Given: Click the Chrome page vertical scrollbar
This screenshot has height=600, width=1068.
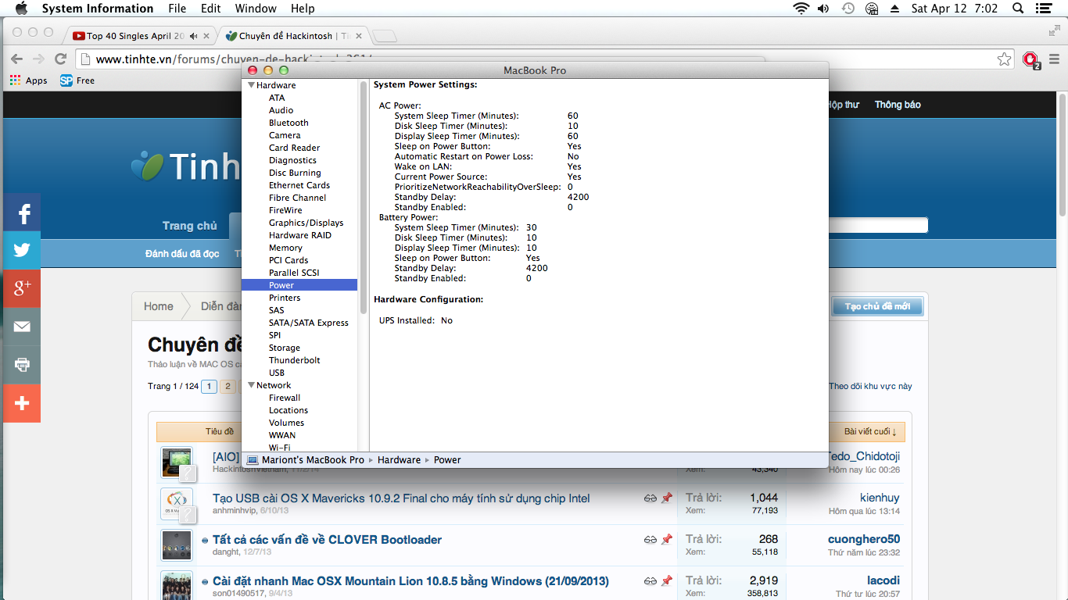Looking at the screenshot, I should pos(1063,156).
